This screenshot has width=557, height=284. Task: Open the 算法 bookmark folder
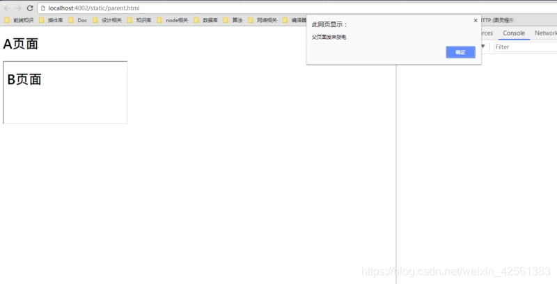[233, 20]
